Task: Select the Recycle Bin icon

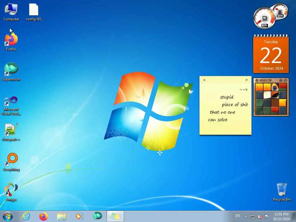Action: pyautogui.click(x=282, y=192)
